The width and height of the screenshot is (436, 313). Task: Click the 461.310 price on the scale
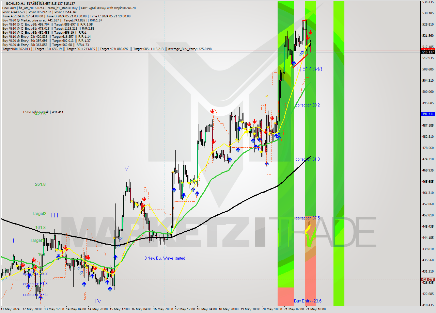click(428, 193)
